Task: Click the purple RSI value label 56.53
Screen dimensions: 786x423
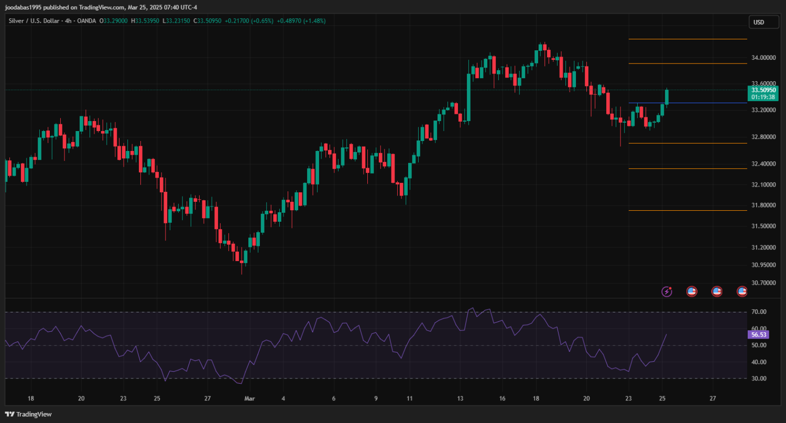Action: click(x=759, y=334)
